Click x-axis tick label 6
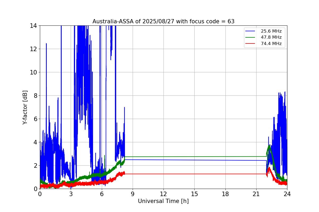The image size is (319, 212). click(x=102, y=194)
